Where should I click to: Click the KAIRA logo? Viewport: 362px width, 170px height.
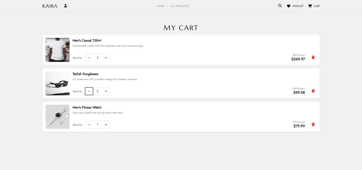(50, 6)
